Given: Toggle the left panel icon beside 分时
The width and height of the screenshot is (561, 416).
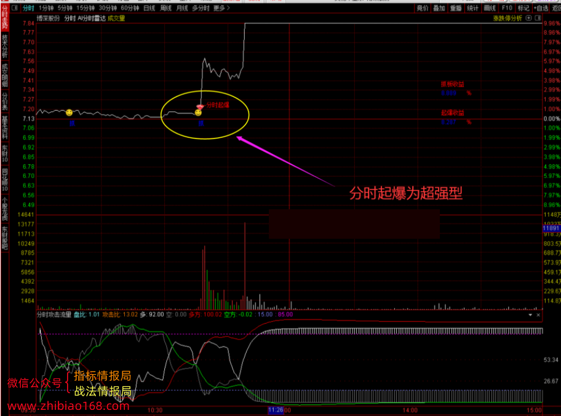Looking at the screenshot, I should [x=15, y=8].
